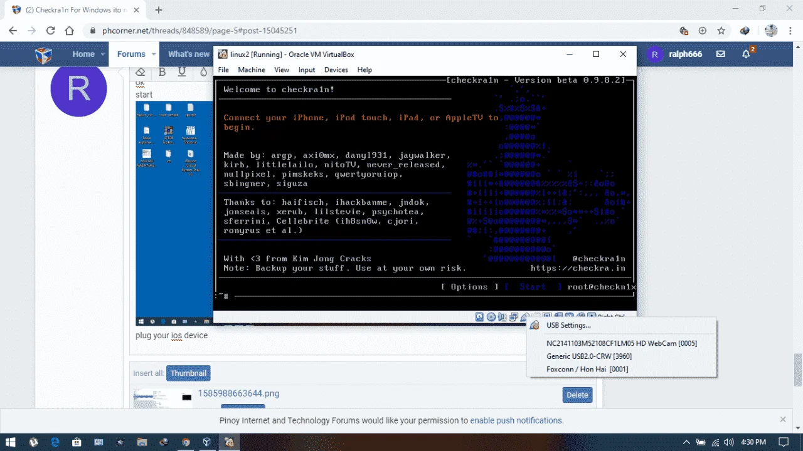803x451 pixels.
Task: Click the embedded desktop screenshot in the post
Action: tap(174, 214)
